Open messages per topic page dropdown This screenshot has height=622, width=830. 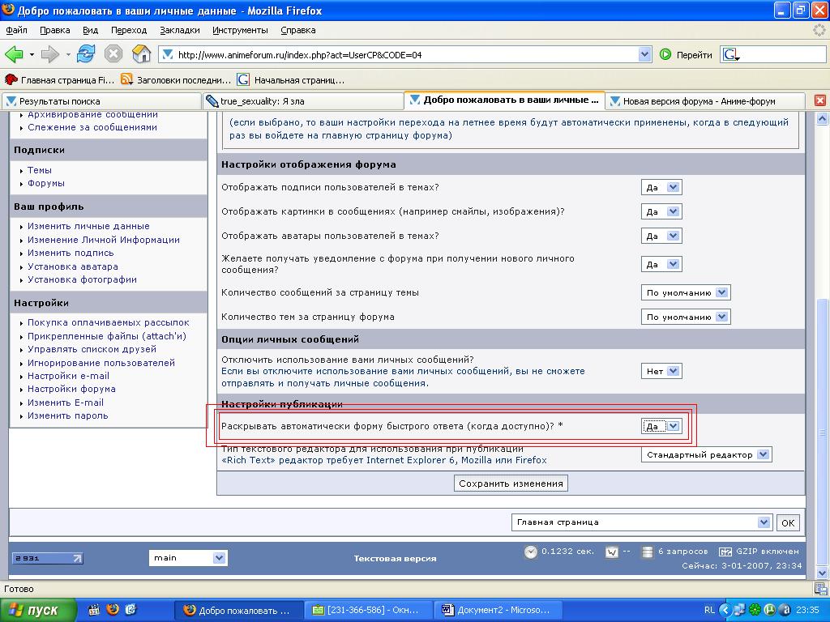pos(686,292)
